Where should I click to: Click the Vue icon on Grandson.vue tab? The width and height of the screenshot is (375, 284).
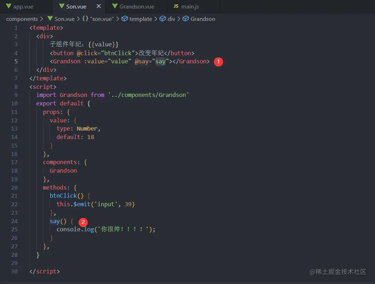coord(115,6)
